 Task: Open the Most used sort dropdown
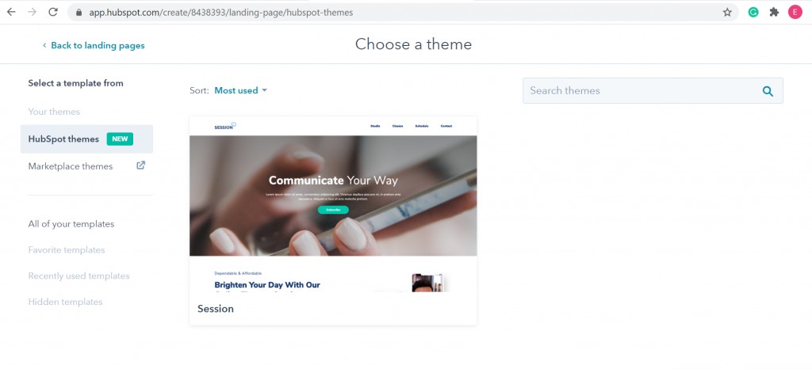pyautogui.click(x=241, y=90)
